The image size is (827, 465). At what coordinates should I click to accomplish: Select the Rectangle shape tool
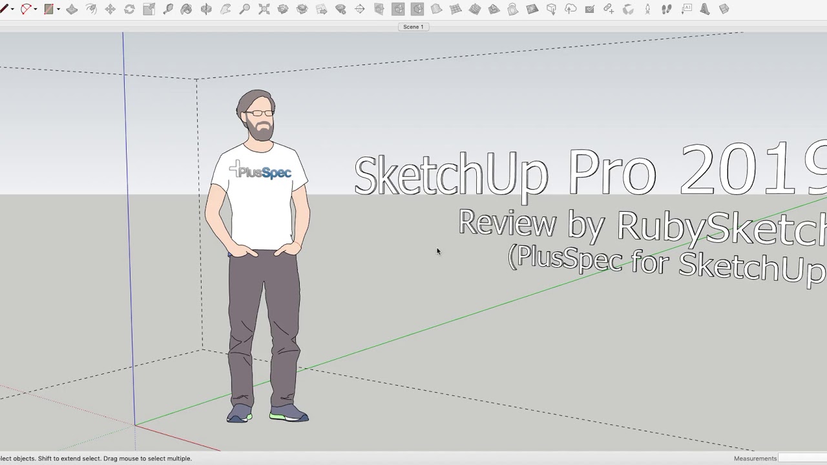click(48, 9)
